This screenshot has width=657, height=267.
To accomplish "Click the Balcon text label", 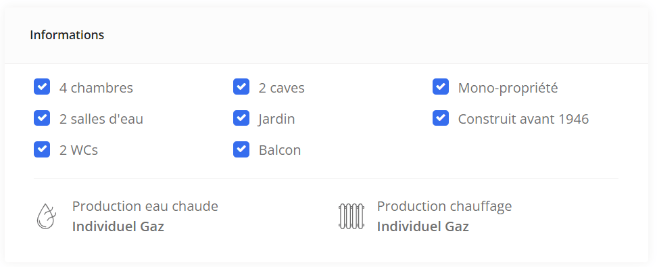I will (280, 150).
